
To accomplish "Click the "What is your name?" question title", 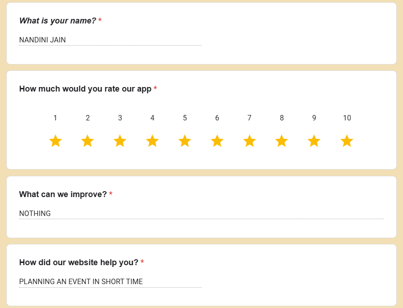I will (57, 21).
